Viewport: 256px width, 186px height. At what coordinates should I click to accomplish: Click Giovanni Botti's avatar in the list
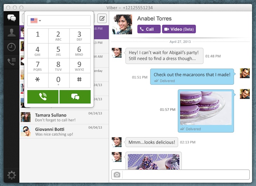[x=26, y=131]
